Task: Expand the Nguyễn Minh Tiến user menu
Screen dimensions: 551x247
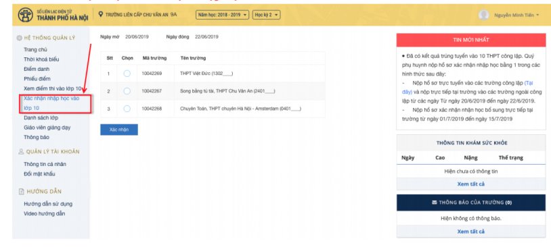Action: pyautogui.click(x=516, y=15)
